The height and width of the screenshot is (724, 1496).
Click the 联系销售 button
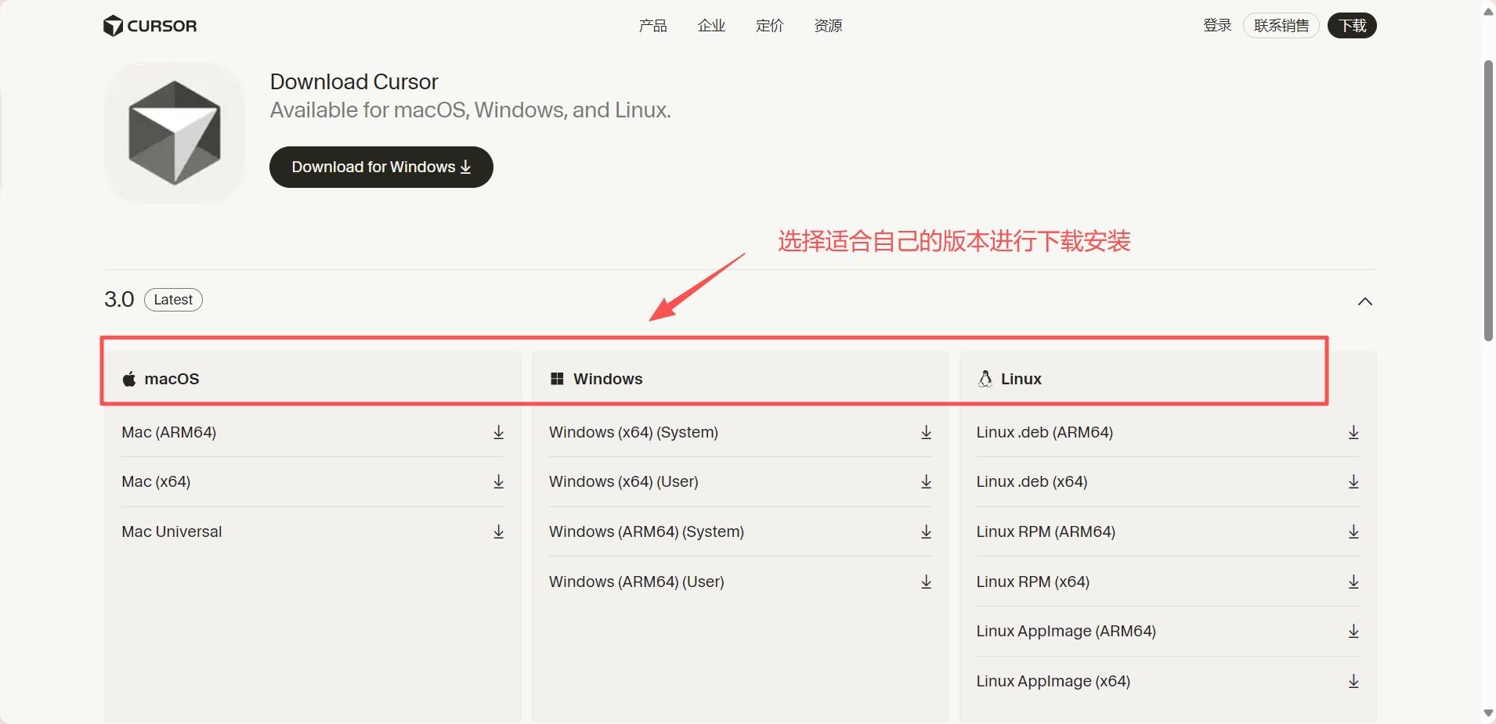click(x=1281, y=26)
